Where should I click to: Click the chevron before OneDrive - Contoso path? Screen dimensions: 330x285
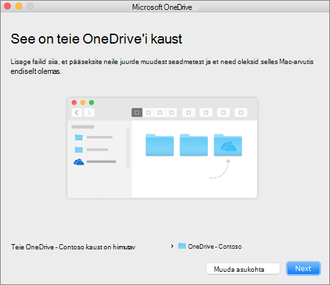172,246
